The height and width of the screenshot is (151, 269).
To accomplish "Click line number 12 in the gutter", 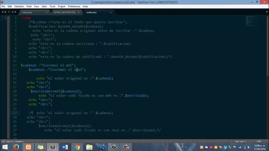I will (15, 65).
